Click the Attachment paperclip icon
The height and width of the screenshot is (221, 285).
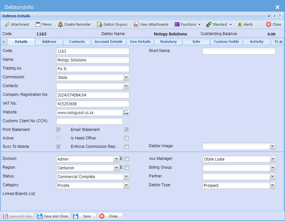(x=7, y=24)
